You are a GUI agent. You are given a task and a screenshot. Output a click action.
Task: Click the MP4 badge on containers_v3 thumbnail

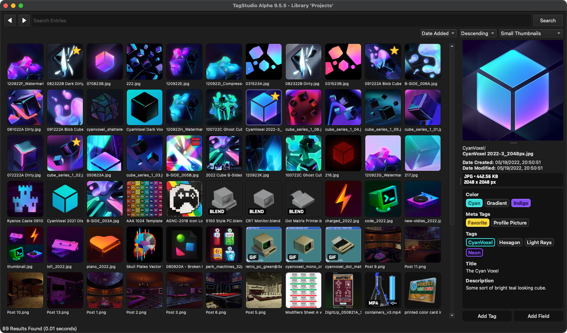[373, 303]
